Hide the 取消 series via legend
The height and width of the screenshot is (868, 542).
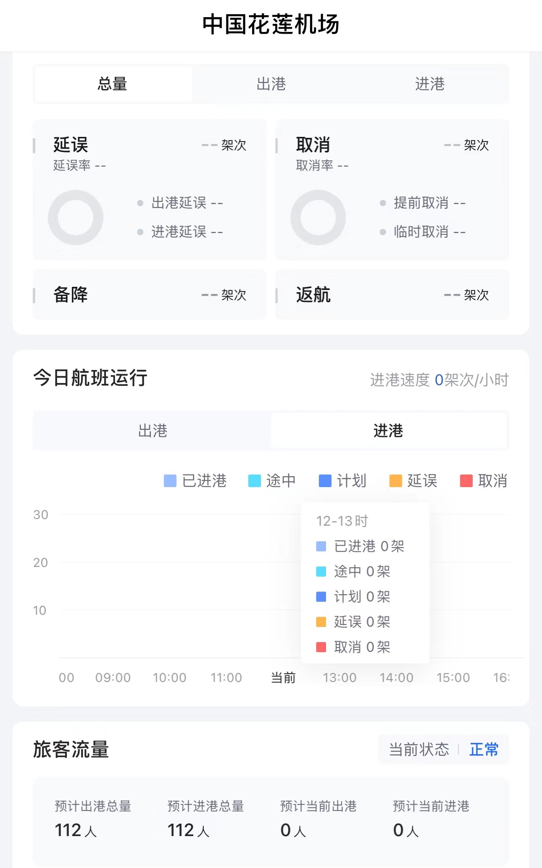484,481
